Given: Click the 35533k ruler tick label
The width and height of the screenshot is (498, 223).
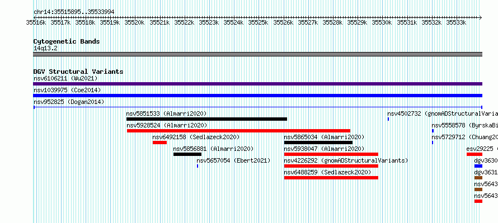Looking at the screenshot, I should tap(456, 22).
